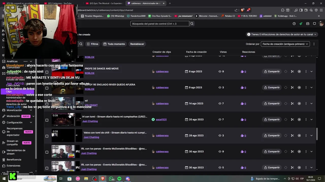The width and height of the screenshot is (325, 182).
Task: Tick the checkbox for the Irl con tomi clip
Action: tap(47, 120)
